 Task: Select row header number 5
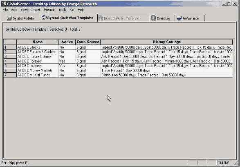tap(10, 66)
